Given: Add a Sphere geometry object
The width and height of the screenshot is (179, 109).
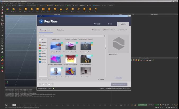Looking at the screenshot, I should pyautogui.click(x=26, y=10).
